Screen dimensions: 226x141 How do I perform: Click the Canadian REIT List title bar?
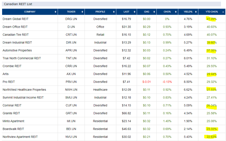click(111, 4)
